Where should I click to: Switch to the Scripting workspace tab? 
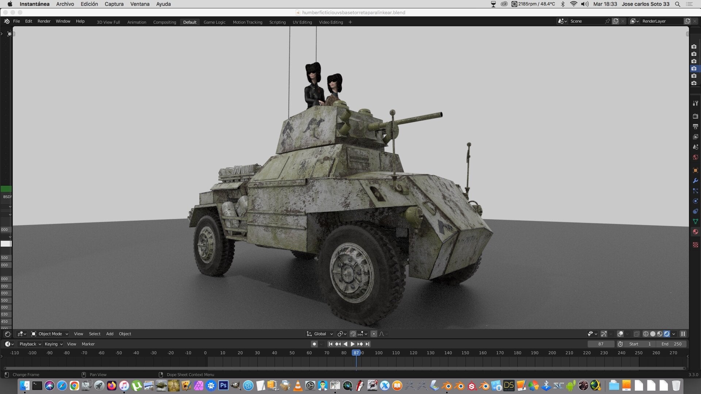(277, 22)
